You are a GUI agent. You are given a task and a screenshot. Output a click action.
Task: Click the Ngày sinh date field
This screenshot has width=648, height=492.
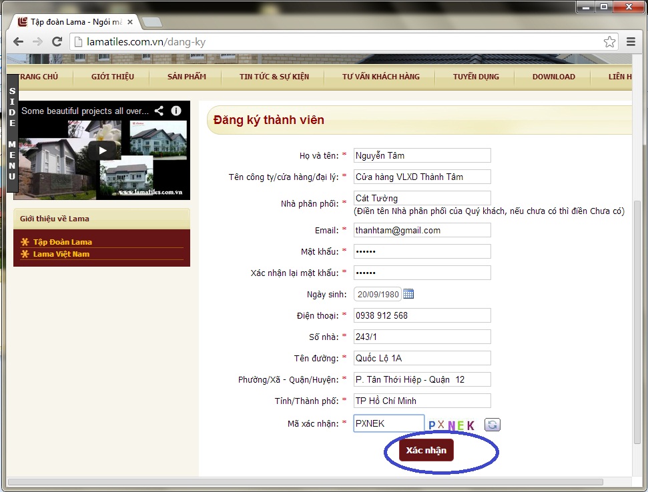click(377, 294)
